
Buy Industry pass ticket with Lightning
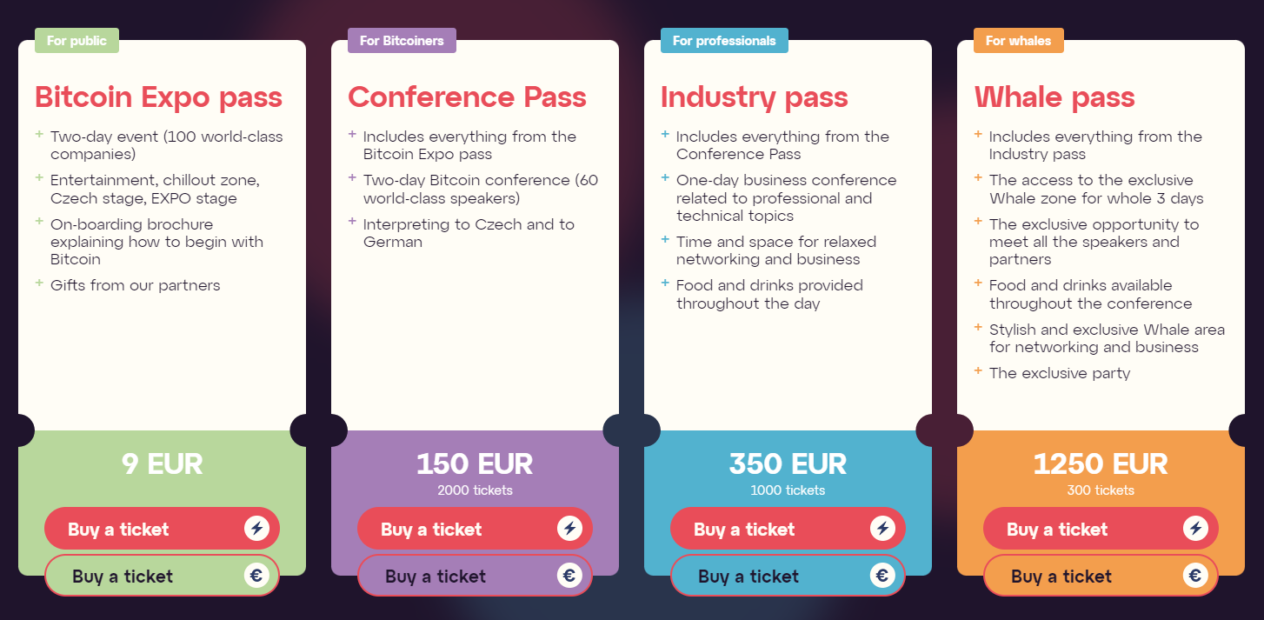point(788,529)
